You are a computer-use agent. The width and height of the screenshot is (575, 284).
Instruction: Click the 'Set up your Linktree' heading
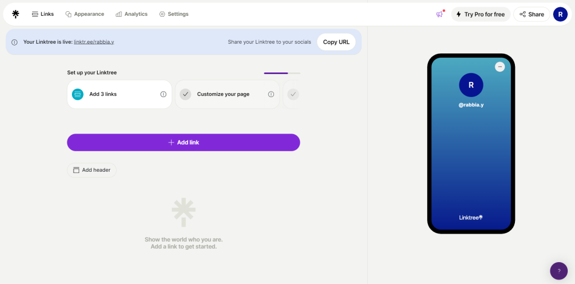[x=92, y=72]
